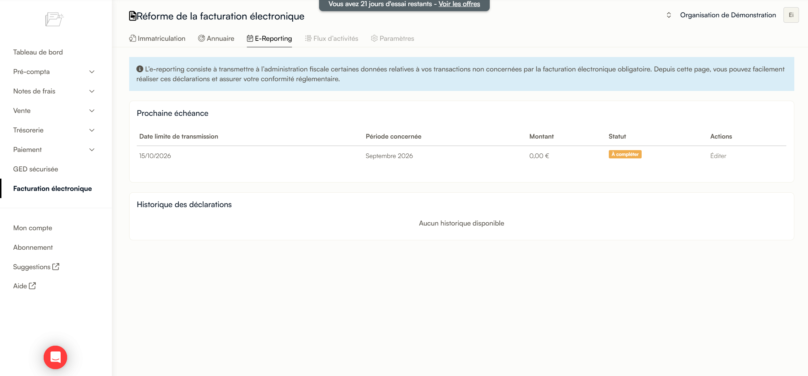Open Mon compte page
The image size is (808, 376).
click(x=32, y=228)
